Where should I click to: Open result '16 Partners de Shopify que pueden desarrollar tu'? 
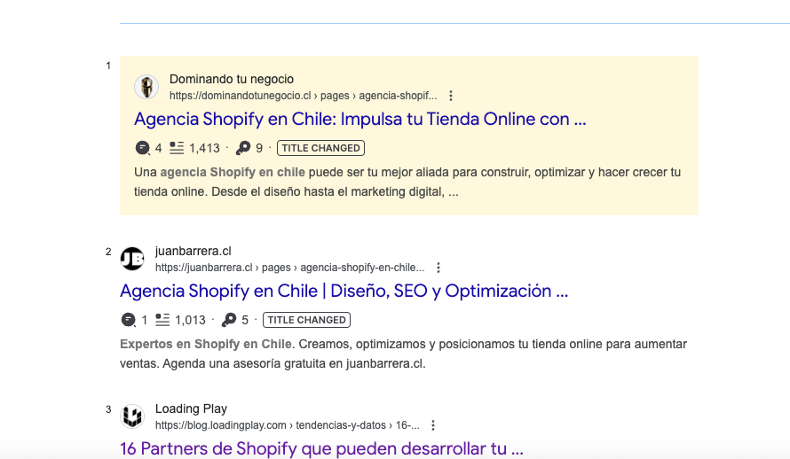(x=321, y=448)
